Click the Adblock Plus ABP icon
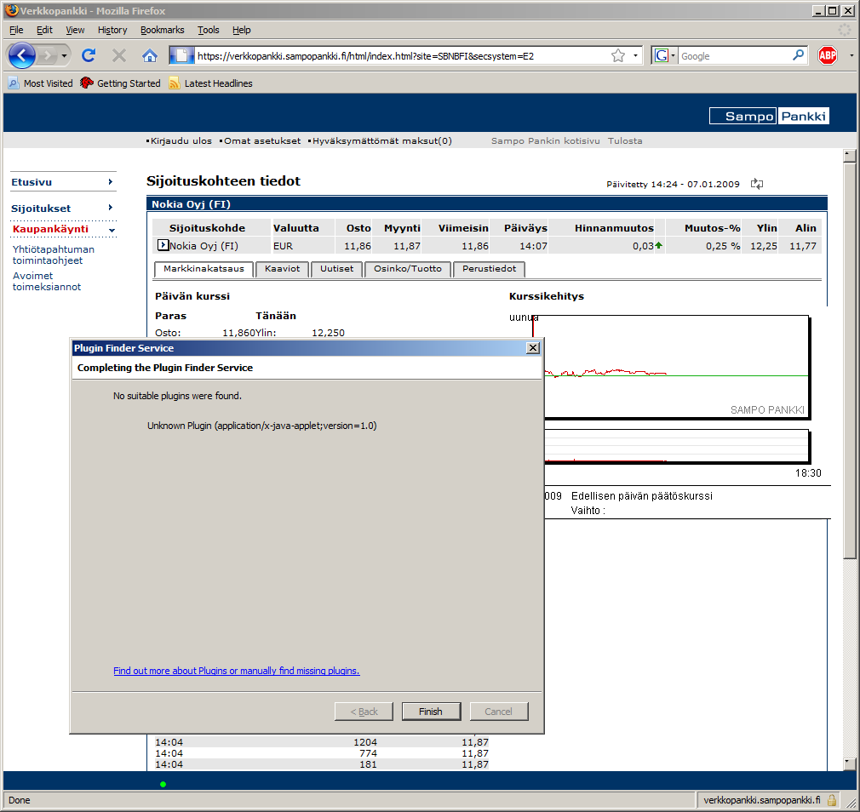The width and height of the screenshot is (860, 812). (x=827, y=55)
